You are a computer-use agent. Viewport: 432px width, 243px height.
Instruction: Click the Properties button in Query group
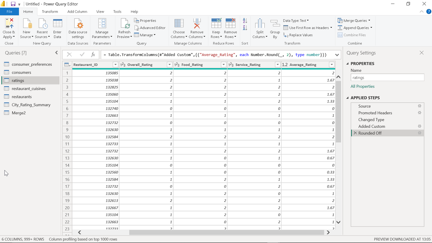(145, 20)
